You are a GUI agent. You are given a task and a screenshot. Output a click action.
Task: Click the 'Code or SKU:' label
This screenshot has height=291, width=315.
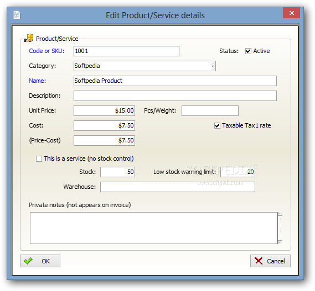click(x=47, y=51)
